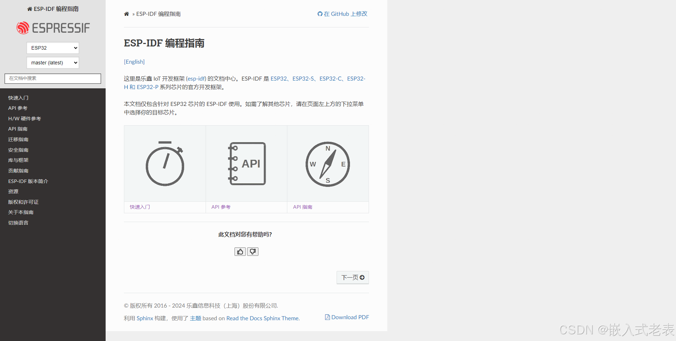Click the 快速入门 card caption link
Viewport: 676px width, 341px height.
[x=140, y=207]
